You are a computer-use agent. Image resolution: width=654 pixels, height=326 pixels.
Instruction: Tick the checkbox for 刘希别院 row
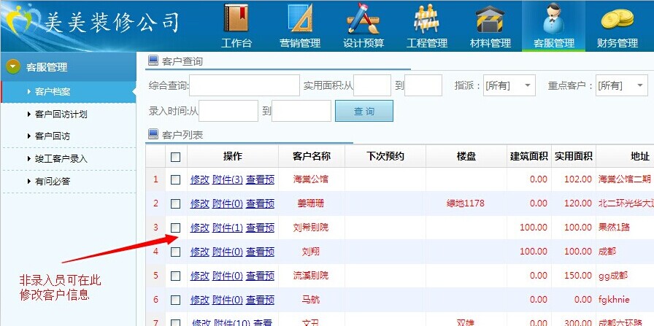(175, 228)
